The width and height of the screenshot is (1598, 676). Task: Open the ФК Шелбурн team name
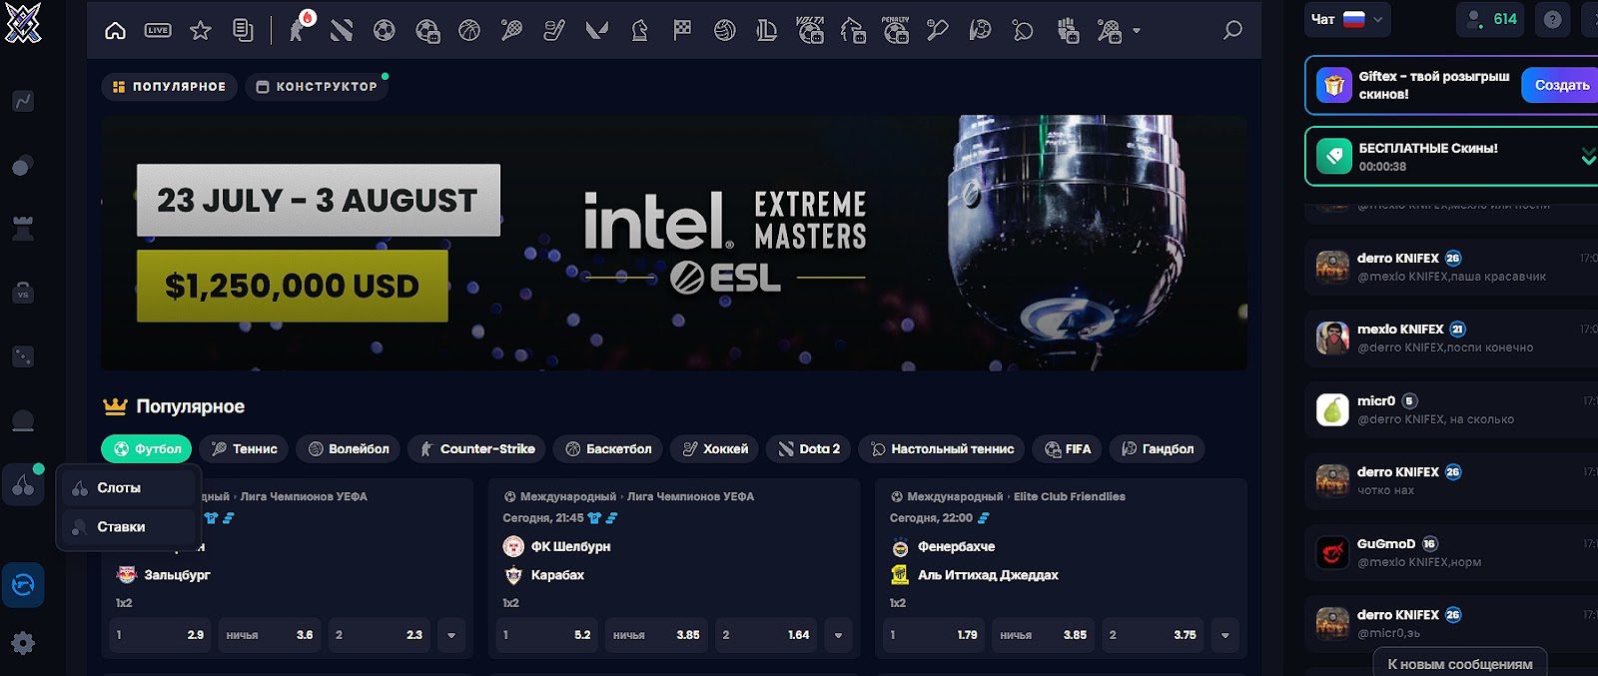click(x=570, y=547)
